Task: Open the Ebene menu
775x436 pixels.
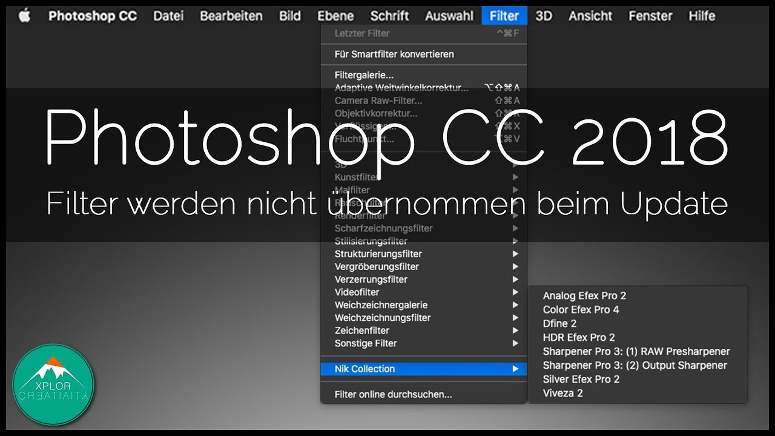Action: [x=335, y=16]
